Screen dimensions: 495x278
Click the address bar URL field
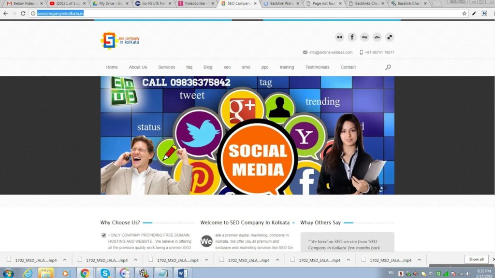click(x=247, y=13)
